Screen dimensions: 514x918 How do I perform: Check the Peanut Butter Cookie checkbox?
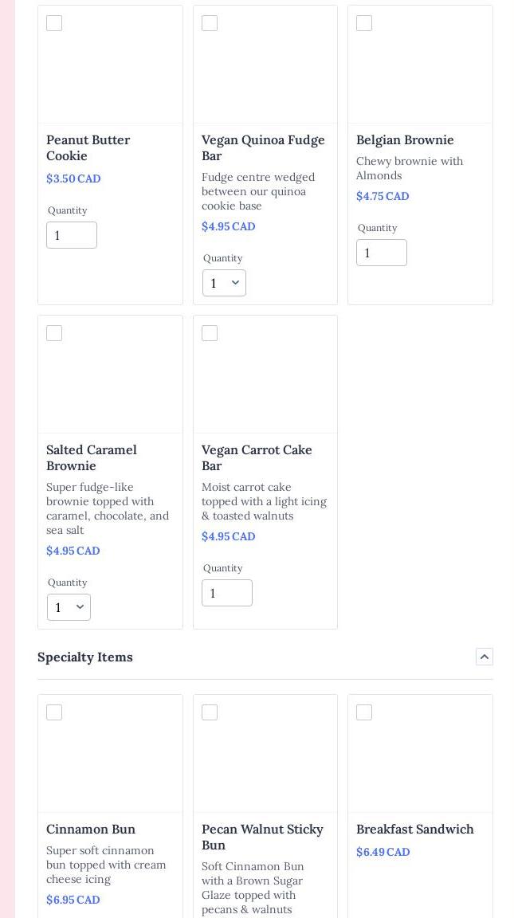[54, 23]
